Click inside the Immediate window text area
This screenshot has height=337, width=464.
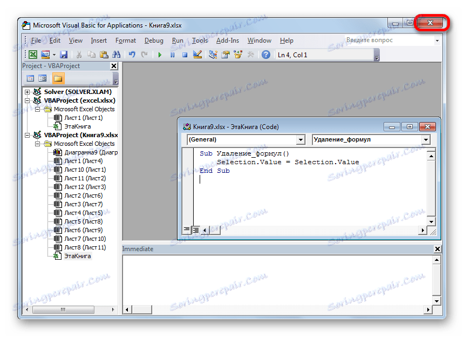(x=277, y=280)
